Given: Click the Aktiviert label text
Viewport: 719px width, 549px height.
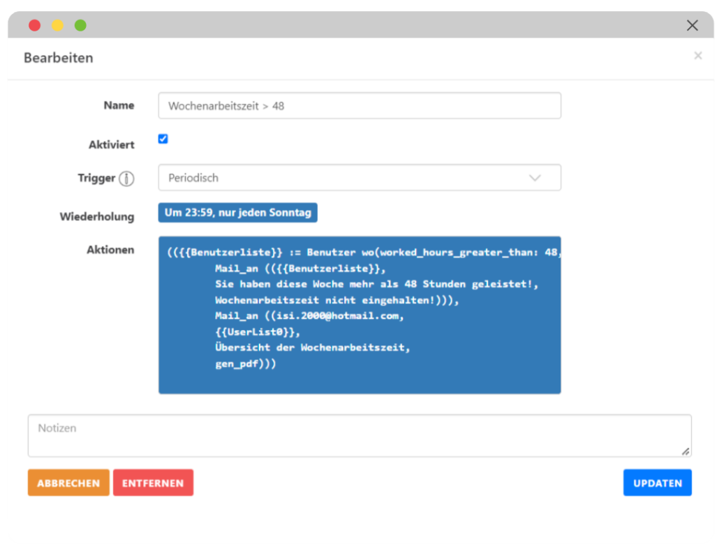Looking at the screenshot, I should [x=111, y=145].
